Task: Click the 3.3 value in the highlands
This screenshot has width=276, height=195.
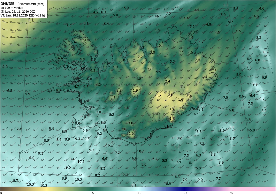Action: [x=182, y=87]
